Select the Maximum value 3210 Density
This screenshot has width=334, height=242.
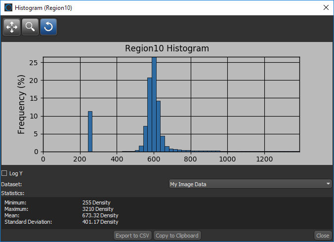pos(97,209)
